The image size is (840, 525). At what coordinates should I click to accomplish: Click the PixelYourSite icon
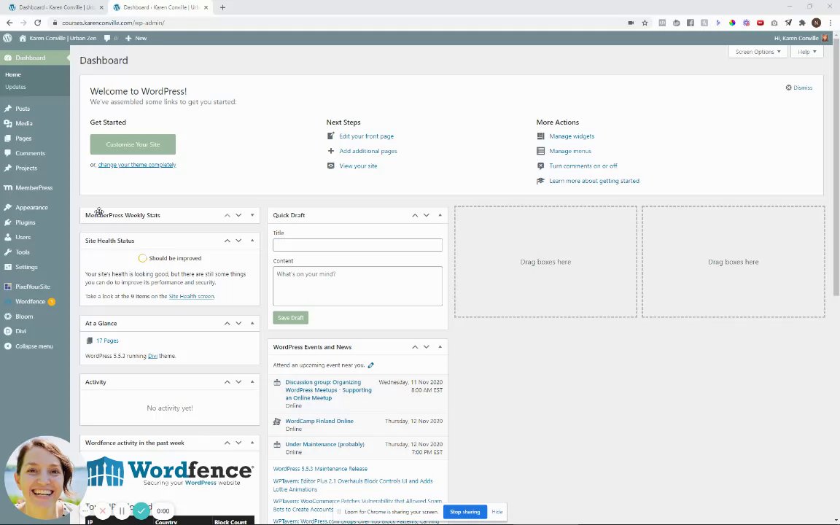tap(7, 287)
